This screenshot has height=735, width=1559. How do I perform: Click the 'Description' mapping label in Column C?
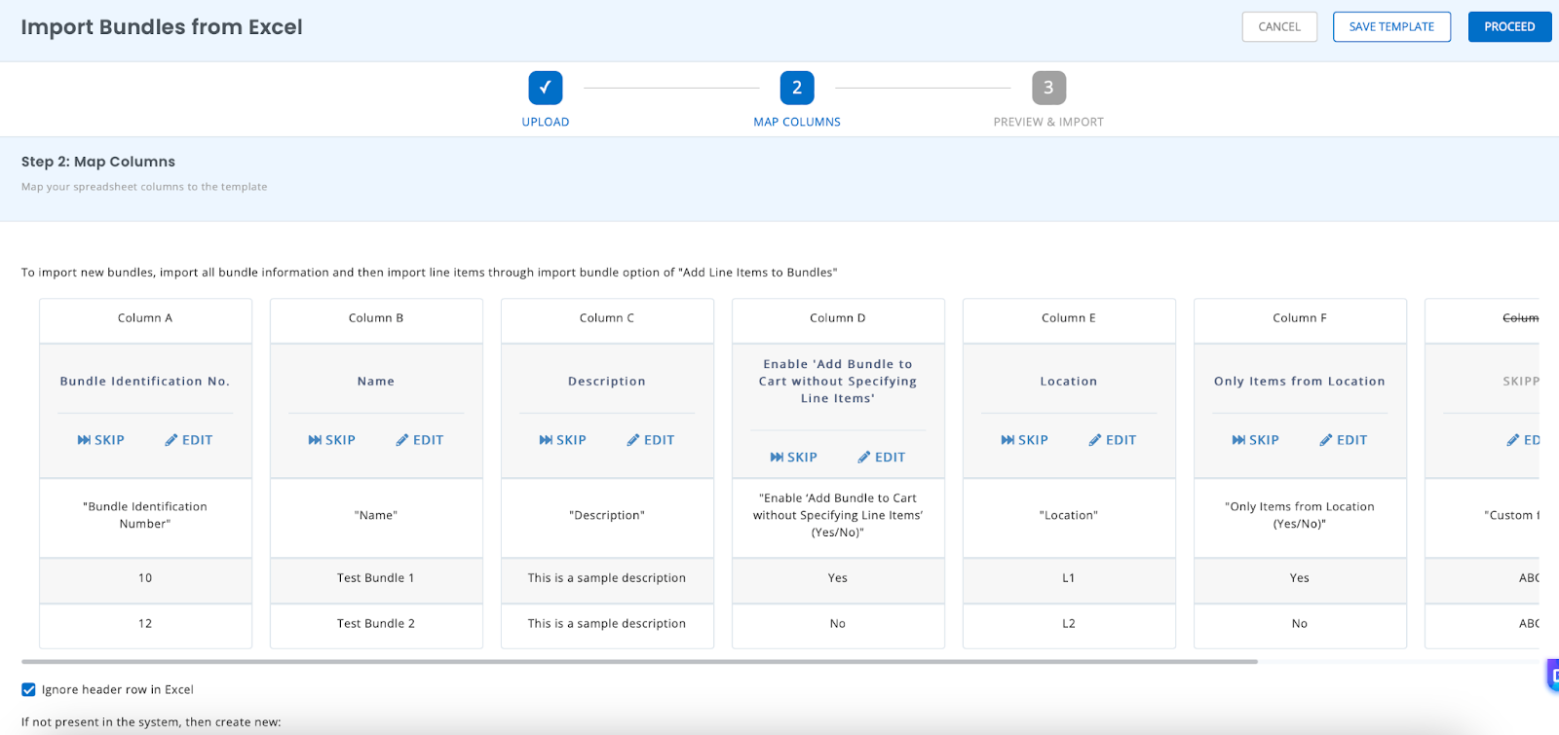(607, 382)
